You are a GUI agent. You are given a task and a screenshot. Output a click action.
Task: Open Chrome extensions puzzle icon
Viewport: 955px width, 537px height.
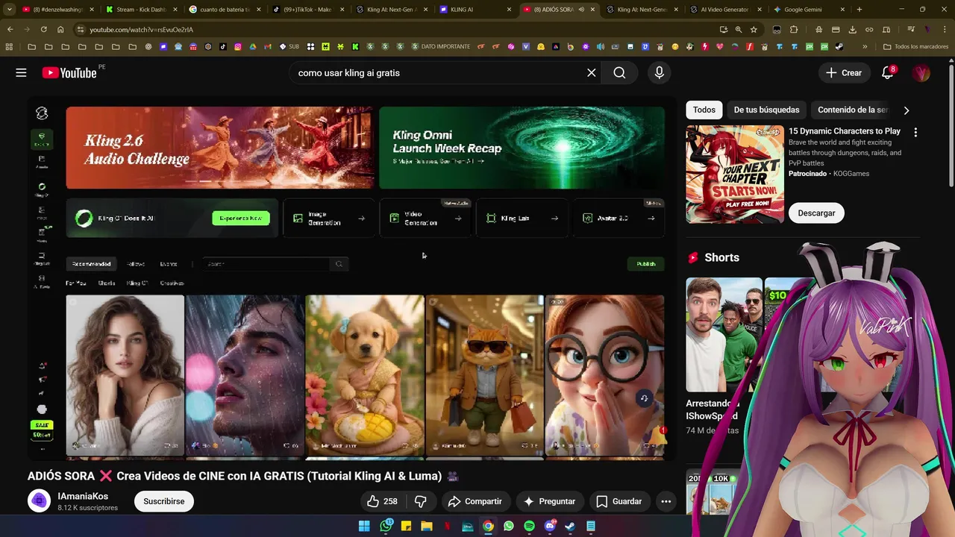click(794, 29)
